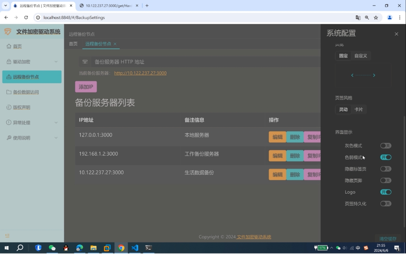Viewport: 406px width, 254px height.
Task: Click the left arrow in the page width preview
Action: [x=352, y=75]
